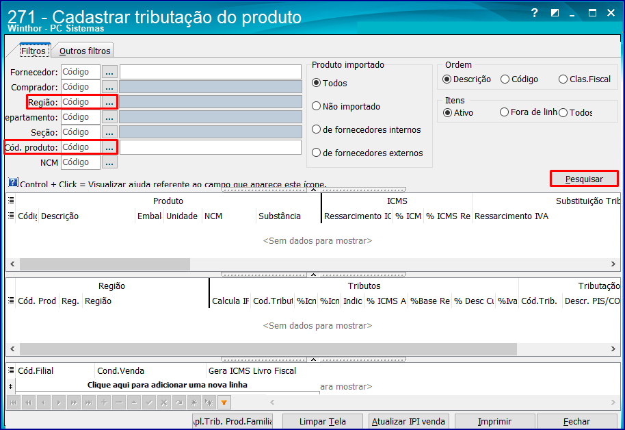This screenshot has height=430, width=625.
Task: Select Ativo items
Action: [x=458, y=112]
